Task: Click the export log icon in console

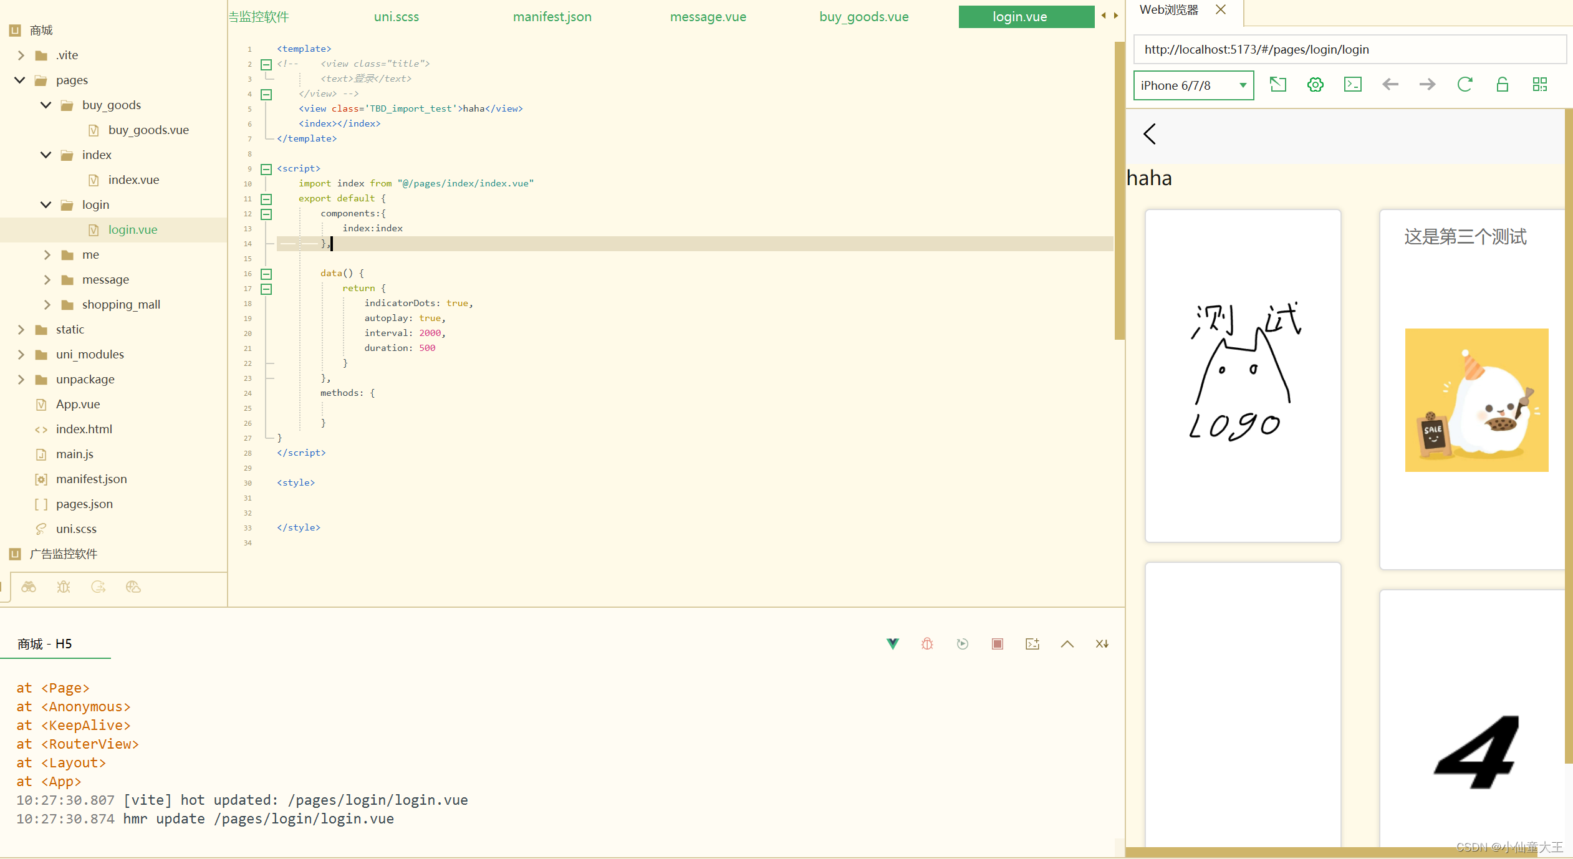Action: 1032,644
